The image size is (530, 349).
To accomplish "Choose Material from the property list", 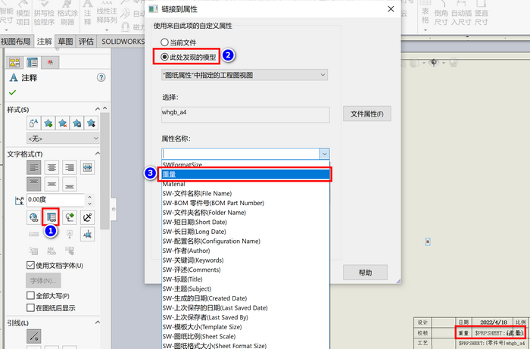I will [x=246, y=184].
